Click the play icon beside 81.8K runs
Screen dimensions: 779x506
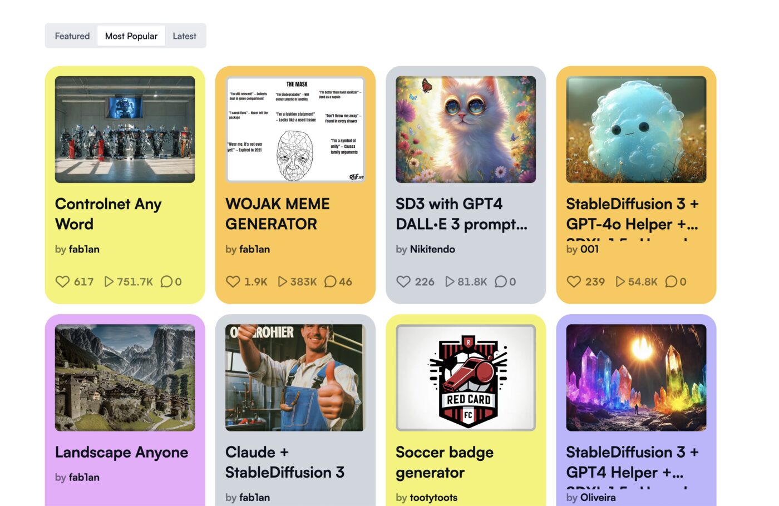pyautogui.click(x=450, y=282)
